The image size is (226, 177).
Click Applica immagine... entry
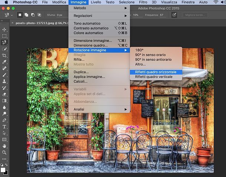(x=99, y=77)
